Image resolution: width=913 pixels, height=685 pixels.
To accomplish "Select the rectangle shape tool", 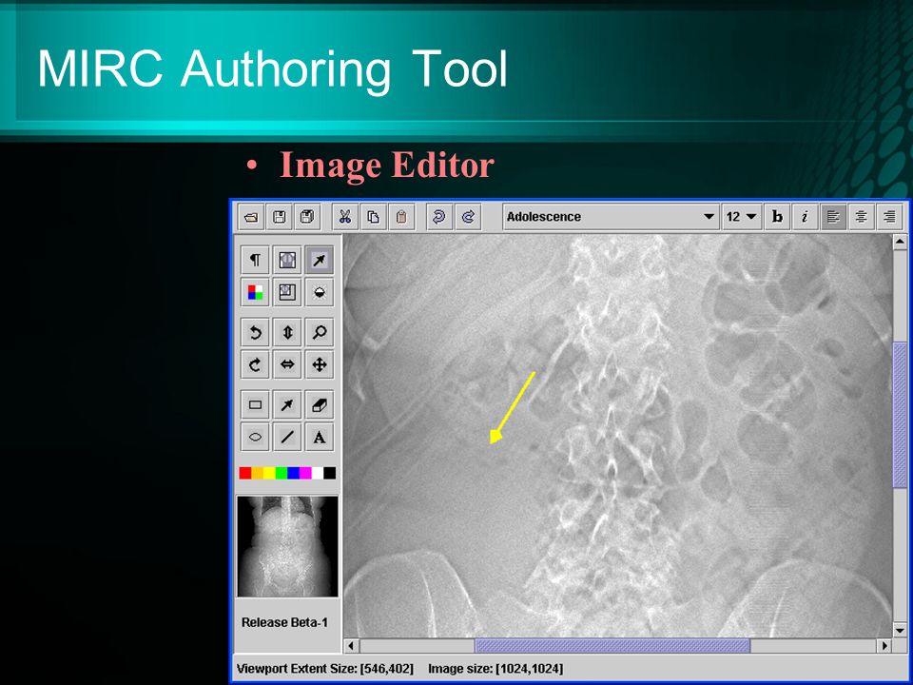I will point(255,405).
